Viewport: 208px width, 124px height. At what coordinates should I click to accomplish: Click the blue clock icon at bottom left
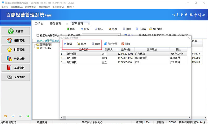(x=13, y=116)
